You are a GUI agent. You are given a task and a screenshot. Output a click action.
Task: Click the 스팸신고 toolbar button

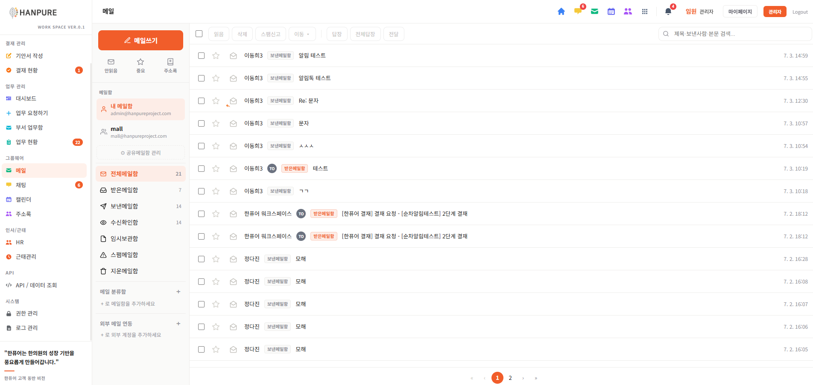pos(271,34)
